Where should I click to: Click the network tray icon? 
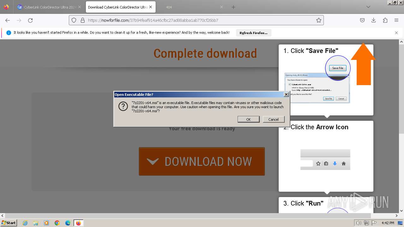(366, 223)
